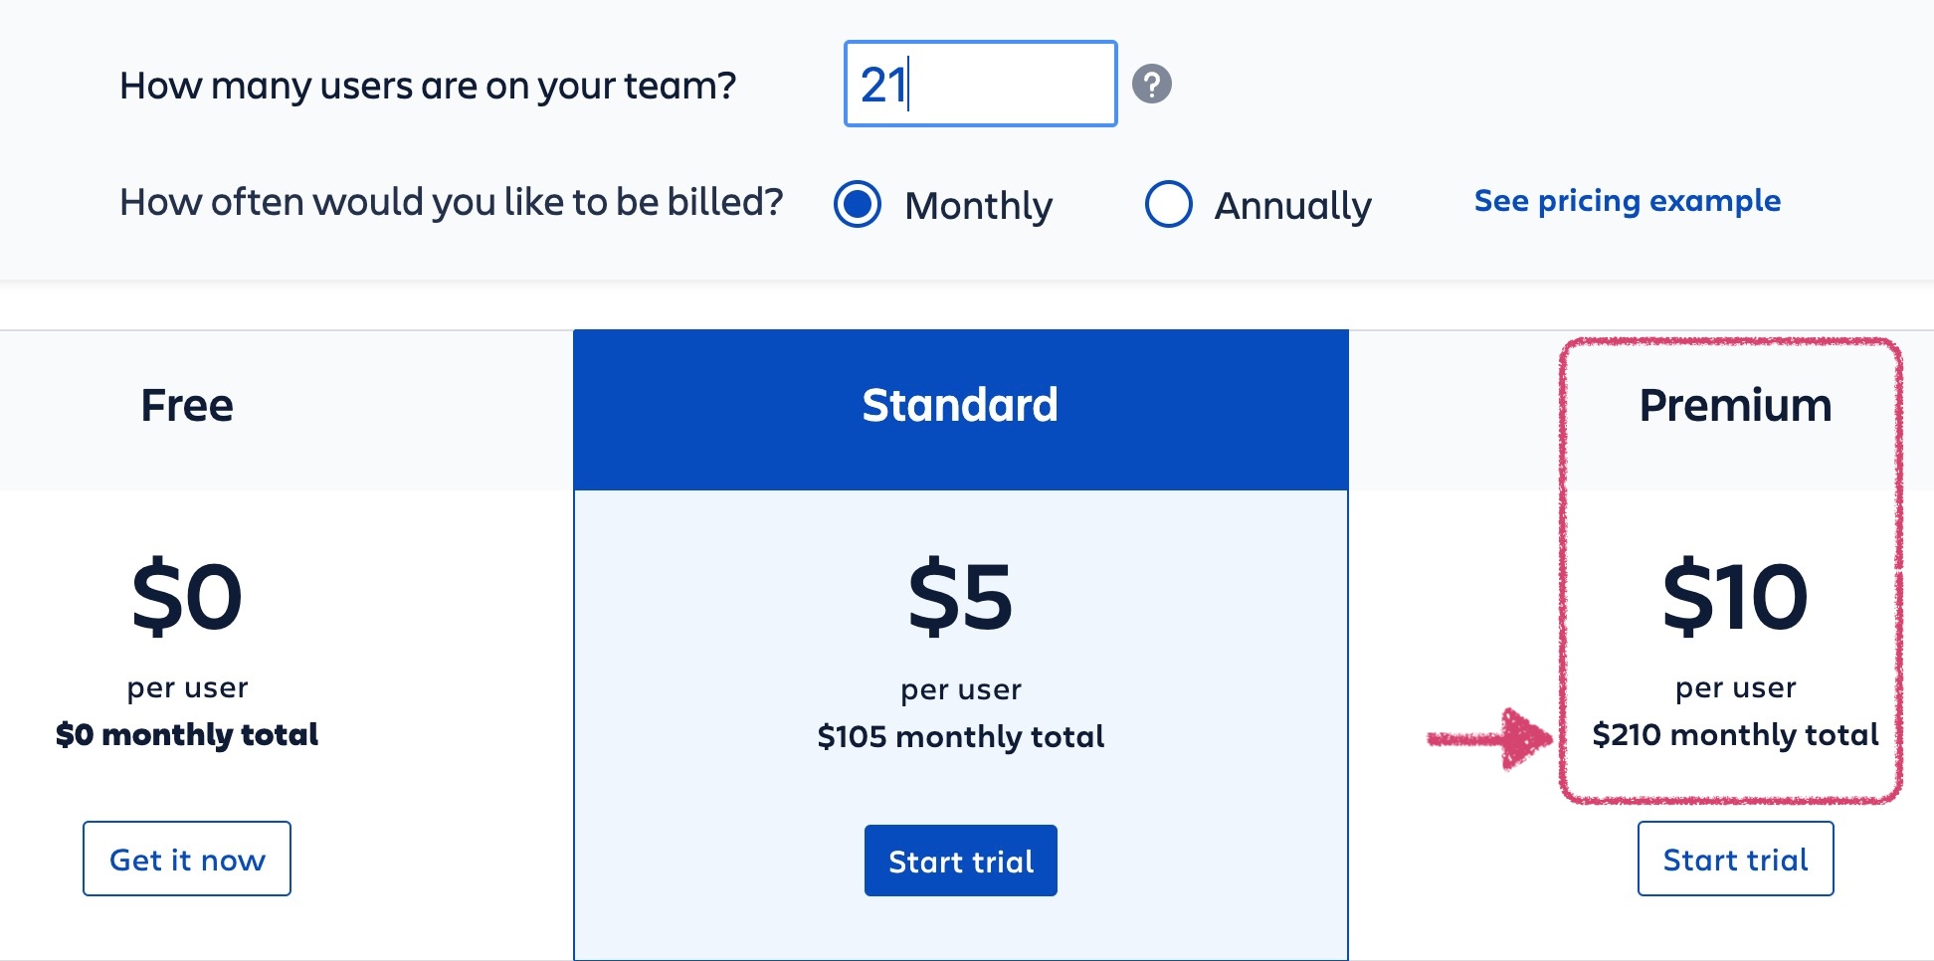Click "How often would you like to be billed?" label
The width and height of the screenshot is (1934, 961).
(x=452, y=202)
